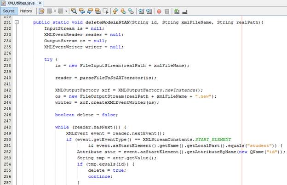Click the "student" string literal
This screenshot has height=185, width=287.
[259, 146]
